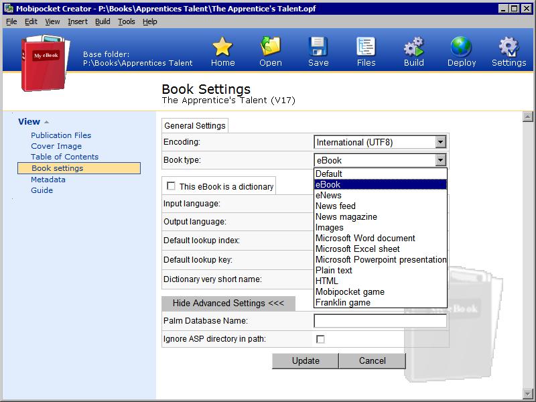Open the File menu
This screenshot has width=536, height=402.
pyautogui.click(x=11, y=21)
